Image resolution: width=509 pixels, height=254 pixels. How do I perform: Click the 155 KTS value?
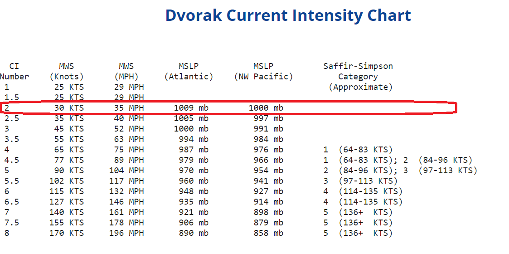(67, 223)
